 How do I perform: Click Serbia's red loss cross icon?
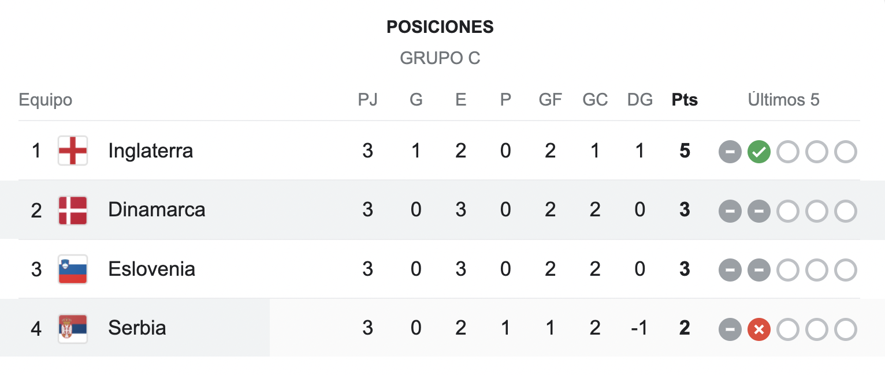pos(758,330)
